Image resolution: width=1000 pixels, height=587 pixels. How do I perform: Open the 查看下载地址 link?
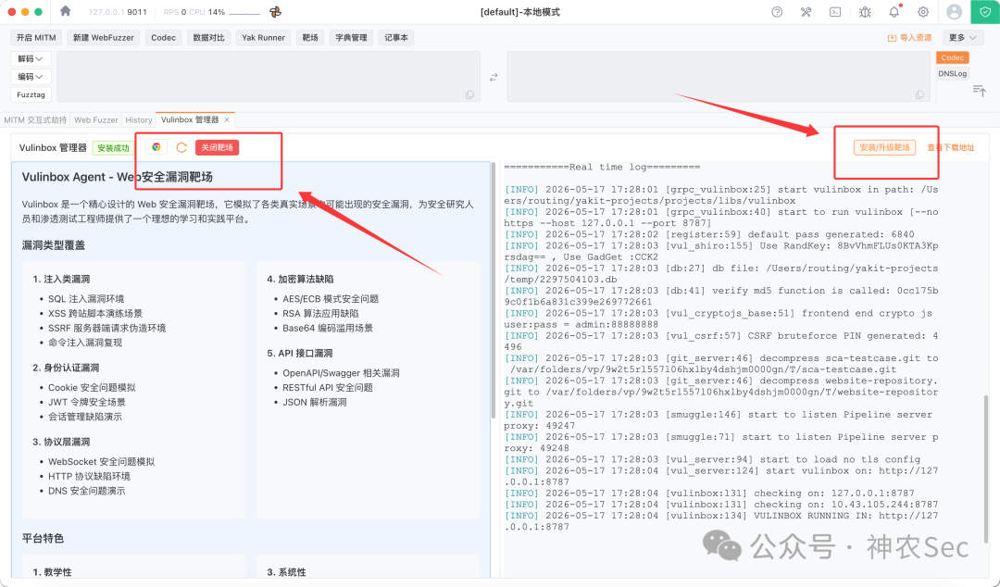(x=951, y=147)
